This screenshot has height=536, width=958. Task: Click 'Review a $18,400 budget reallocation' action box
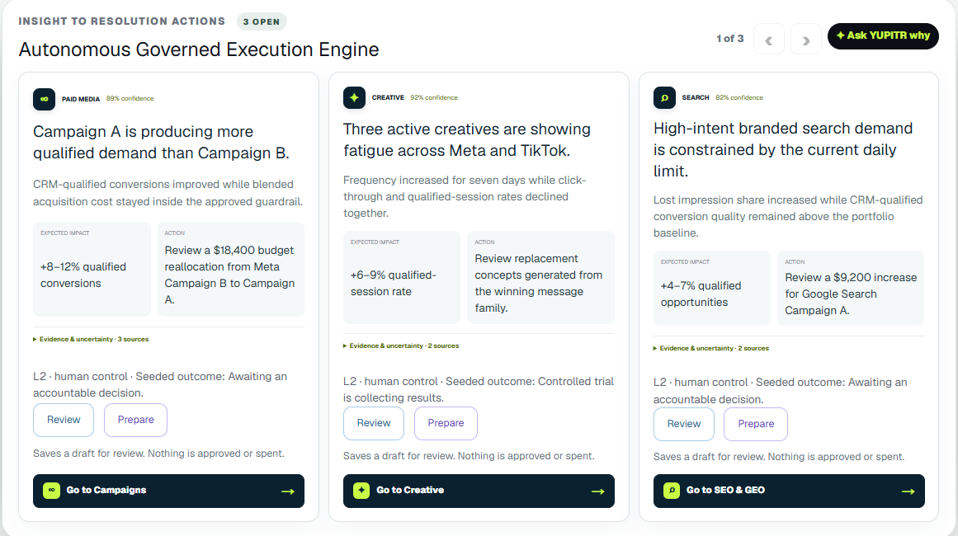point(231,269)
